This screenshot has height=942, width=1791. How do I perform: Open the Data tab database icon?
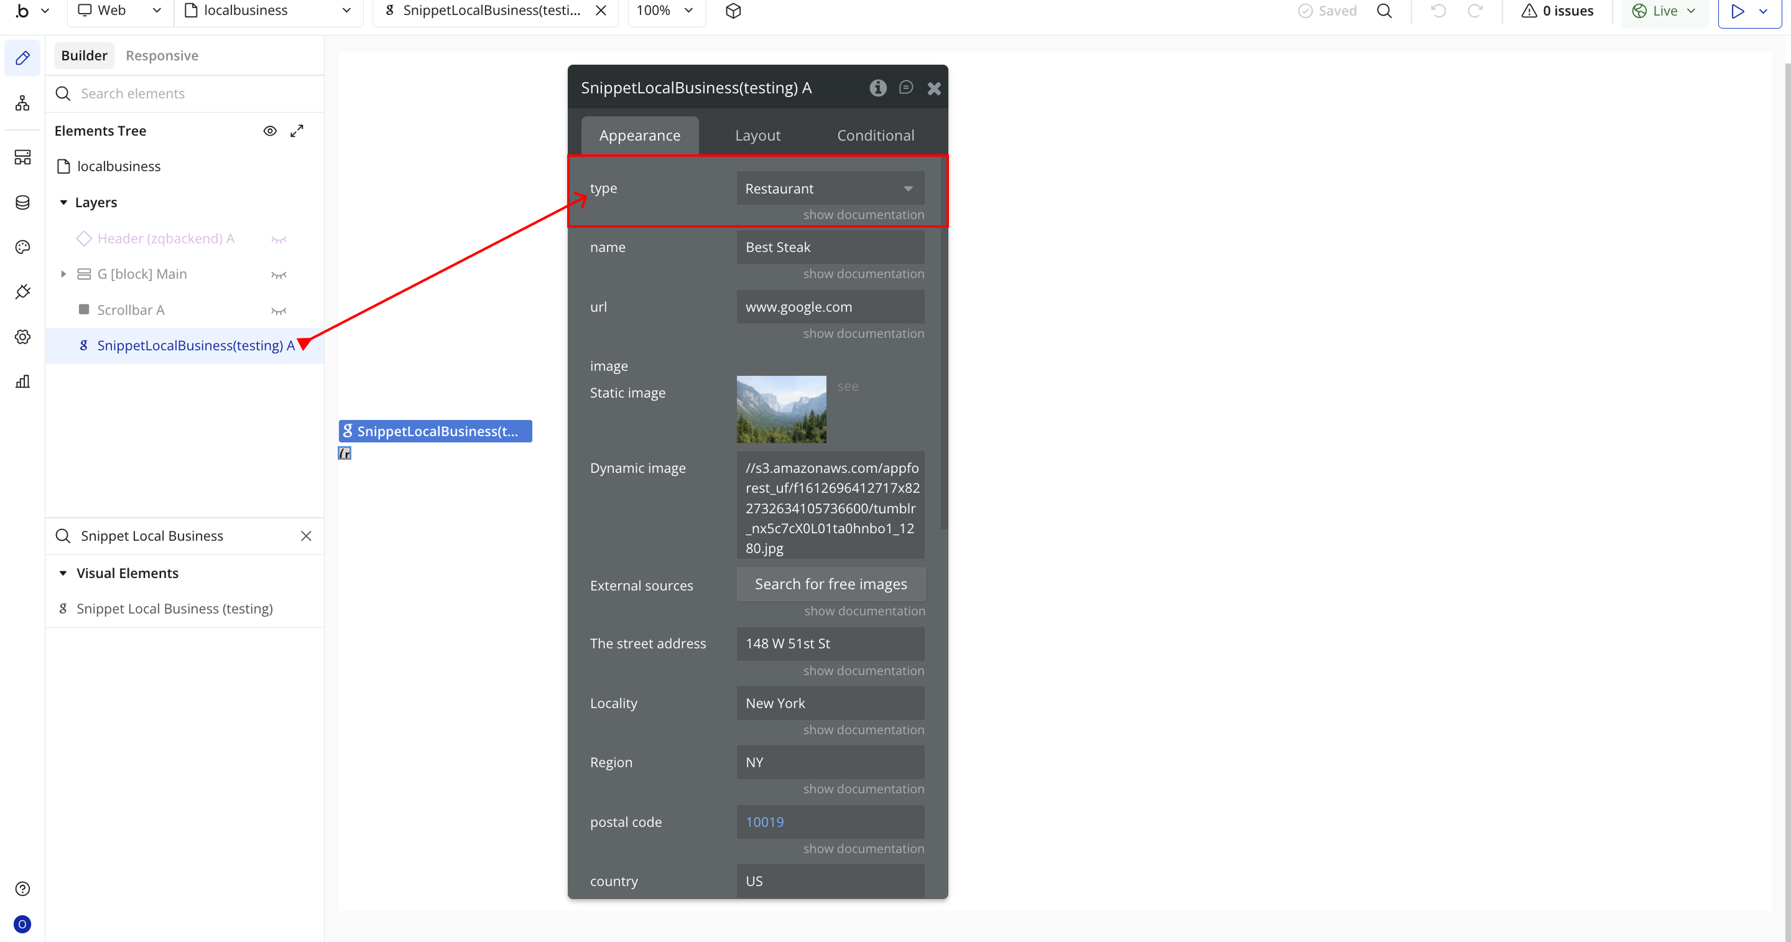coord(22,202)
